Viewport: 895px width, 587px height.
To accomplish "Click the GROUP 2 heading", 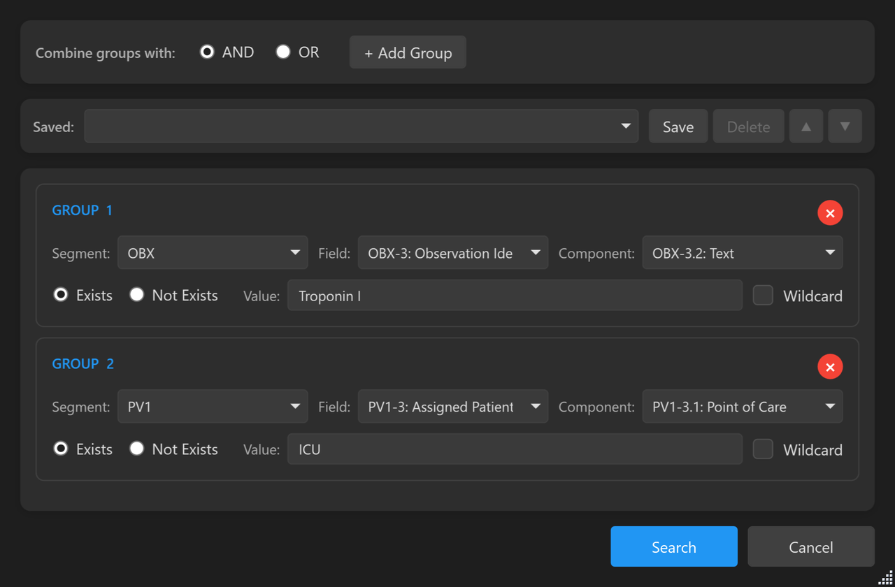I will click(x=83, y=363).
